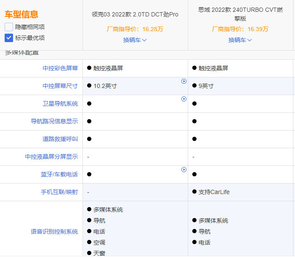This screenshot has height=258, width=295.
Task: Open 换辆车 dropdown under 领克03
Action: tap(135, 40)
